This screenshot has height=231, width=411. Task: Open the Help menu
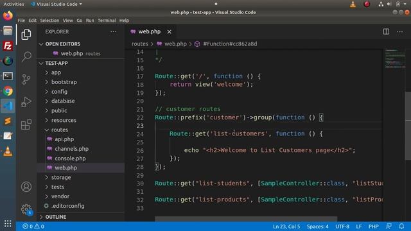(124, 21)
